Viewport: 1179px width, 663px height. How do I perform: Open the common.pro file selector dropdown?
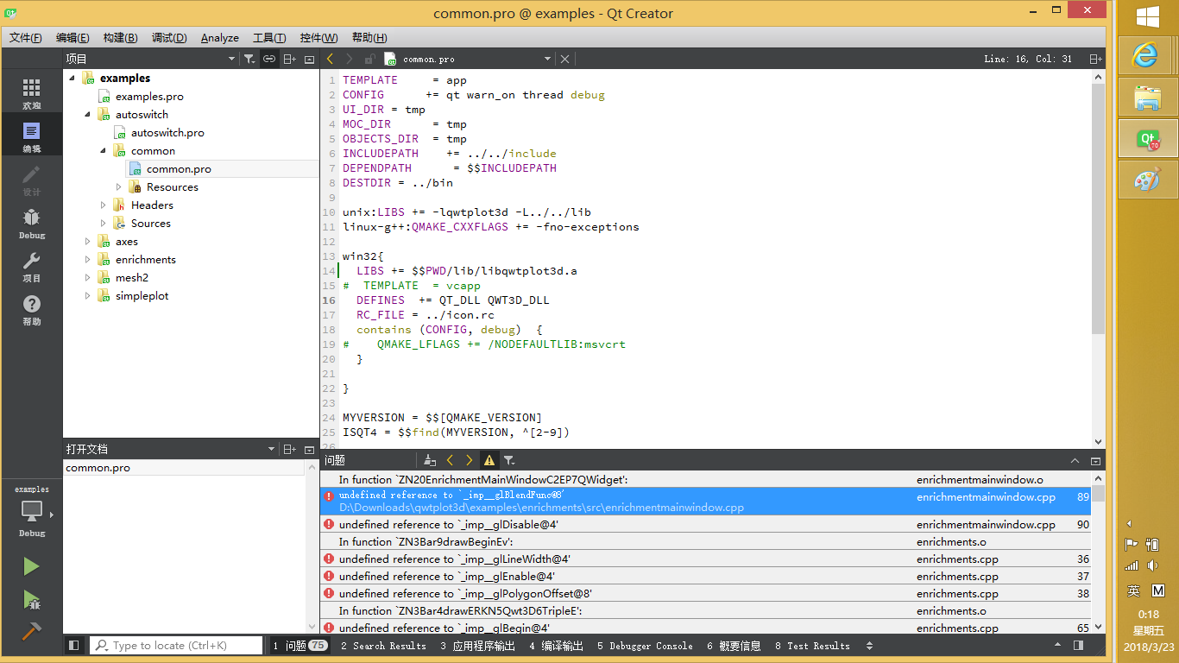[x=547, y=59]
